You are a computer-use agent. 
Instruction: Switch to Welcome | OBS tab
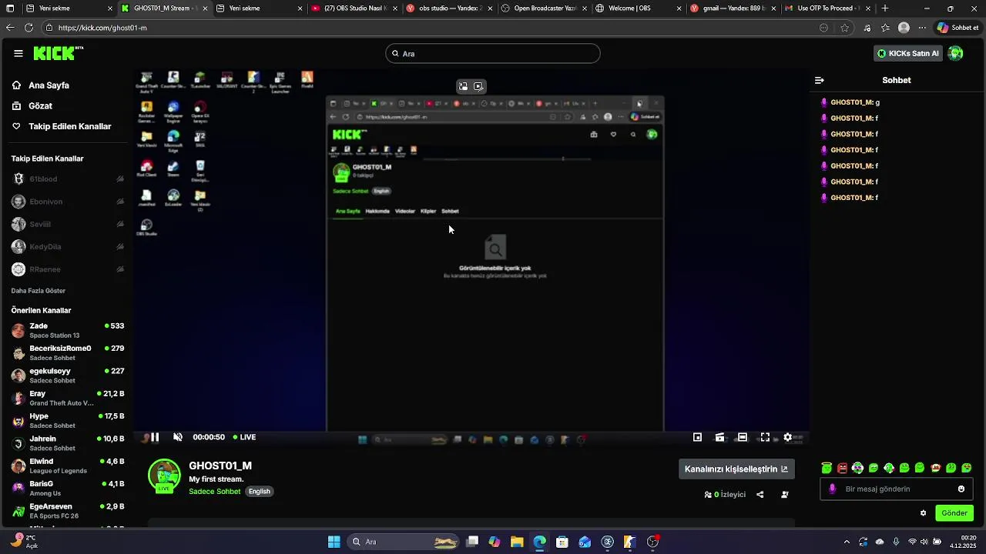[639, 8]
